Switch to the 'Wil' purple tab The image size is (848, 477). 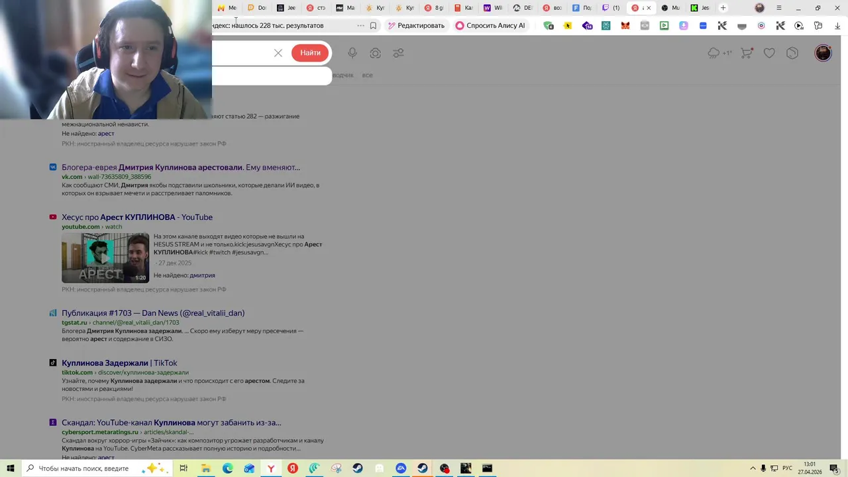[494, 8]
